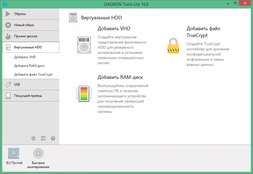Image resolution: width=253 pixels, height=174 pixels.
Task: Click the USB stick icon in the sidebar
Action: pos(8,85)
